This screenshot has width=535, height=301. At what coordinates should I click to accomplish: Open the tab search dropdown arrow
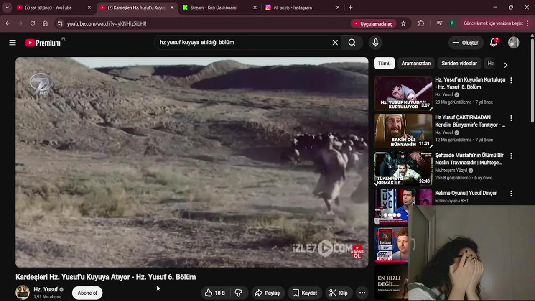coord(7,8)
